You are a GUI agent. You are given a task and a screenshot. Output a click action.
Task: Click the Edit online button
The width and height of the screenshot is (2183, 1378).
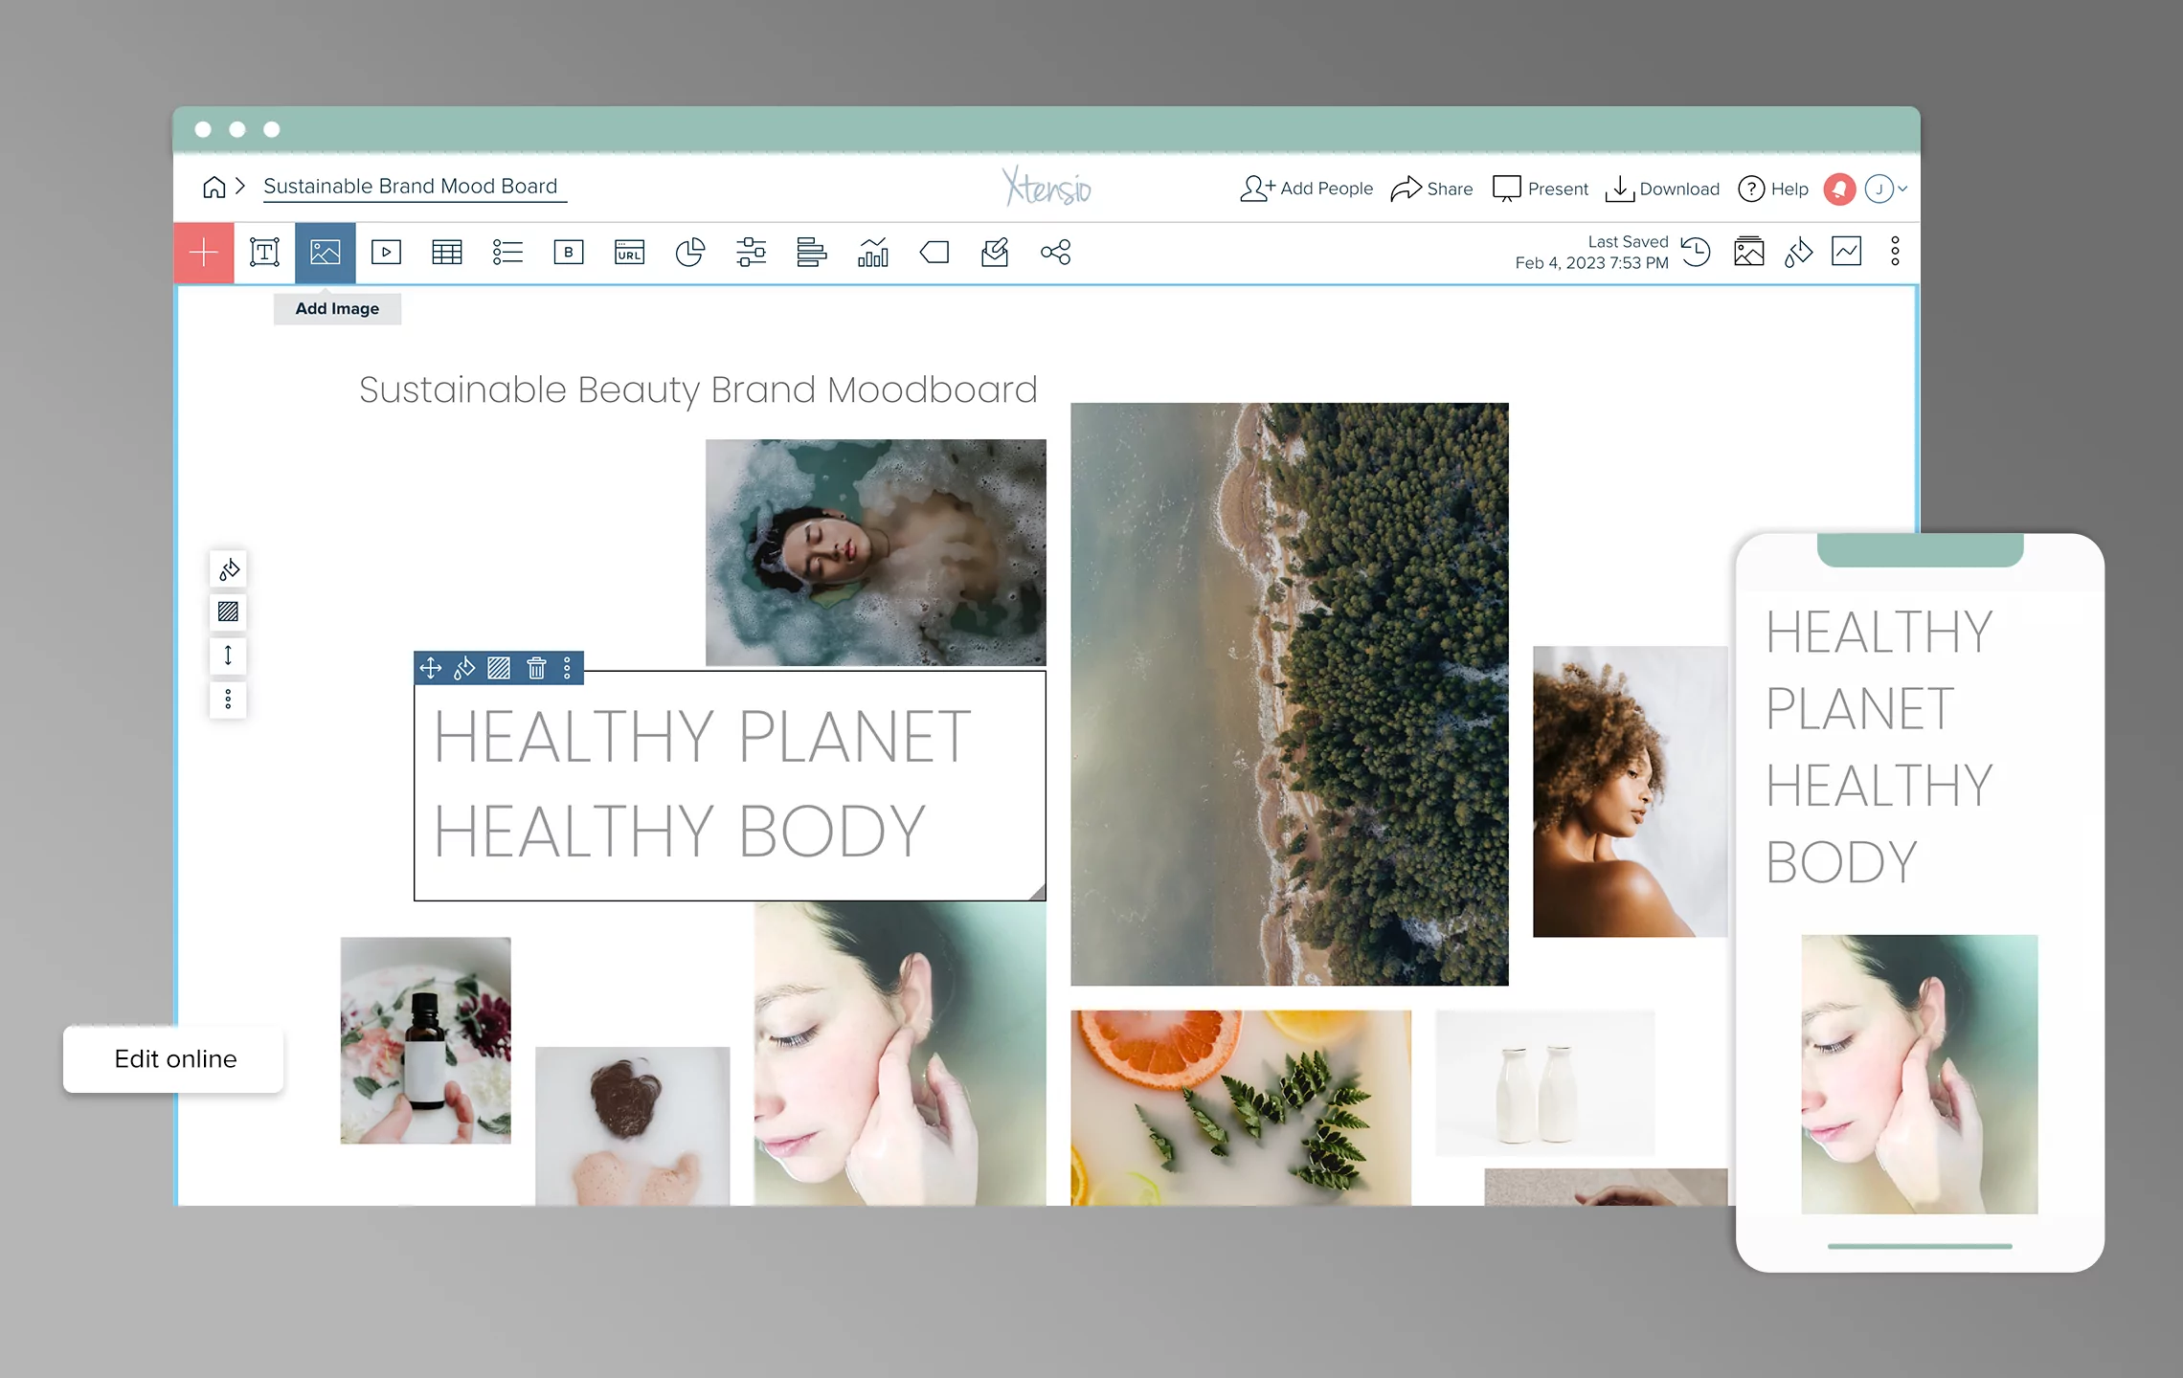tap(172, 1059)
